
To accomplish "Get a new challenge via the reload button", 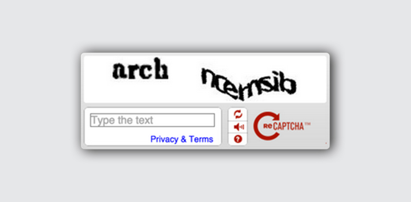I will tap(238, 114).
